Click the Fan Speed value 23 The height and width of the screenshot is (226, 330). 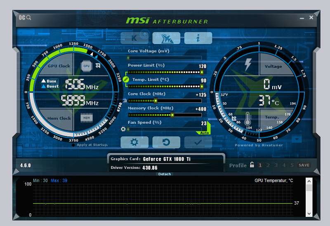[203, 123]
